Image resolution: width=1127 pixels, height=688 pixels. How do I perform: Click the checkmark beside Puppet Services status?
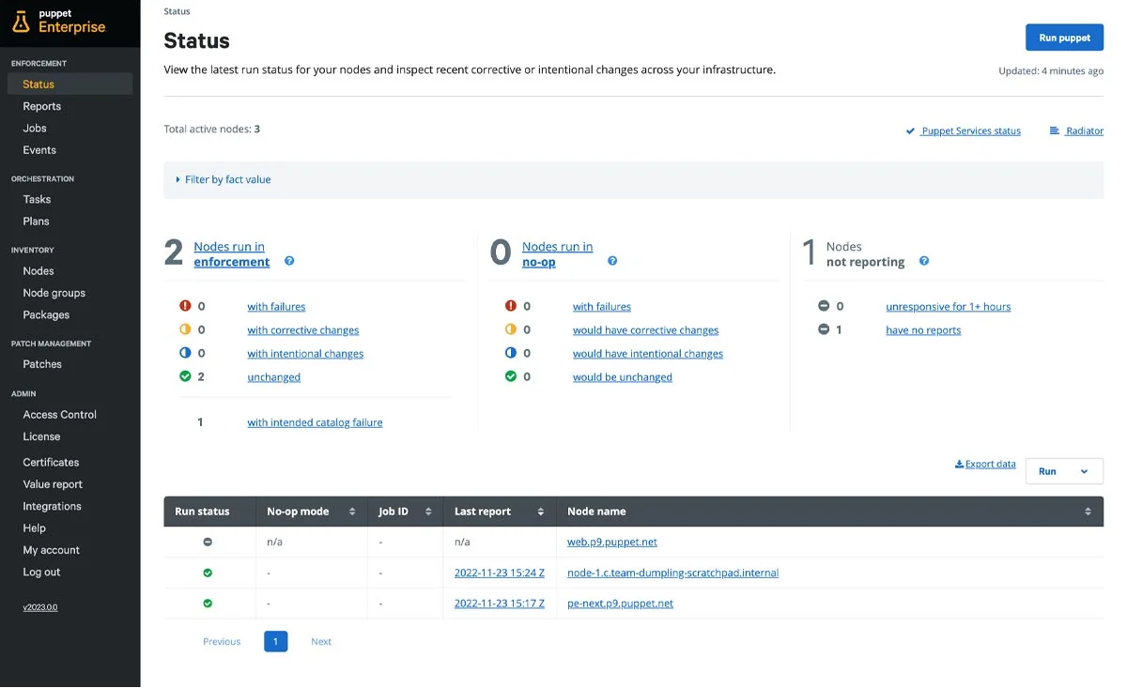click(910, 131)
